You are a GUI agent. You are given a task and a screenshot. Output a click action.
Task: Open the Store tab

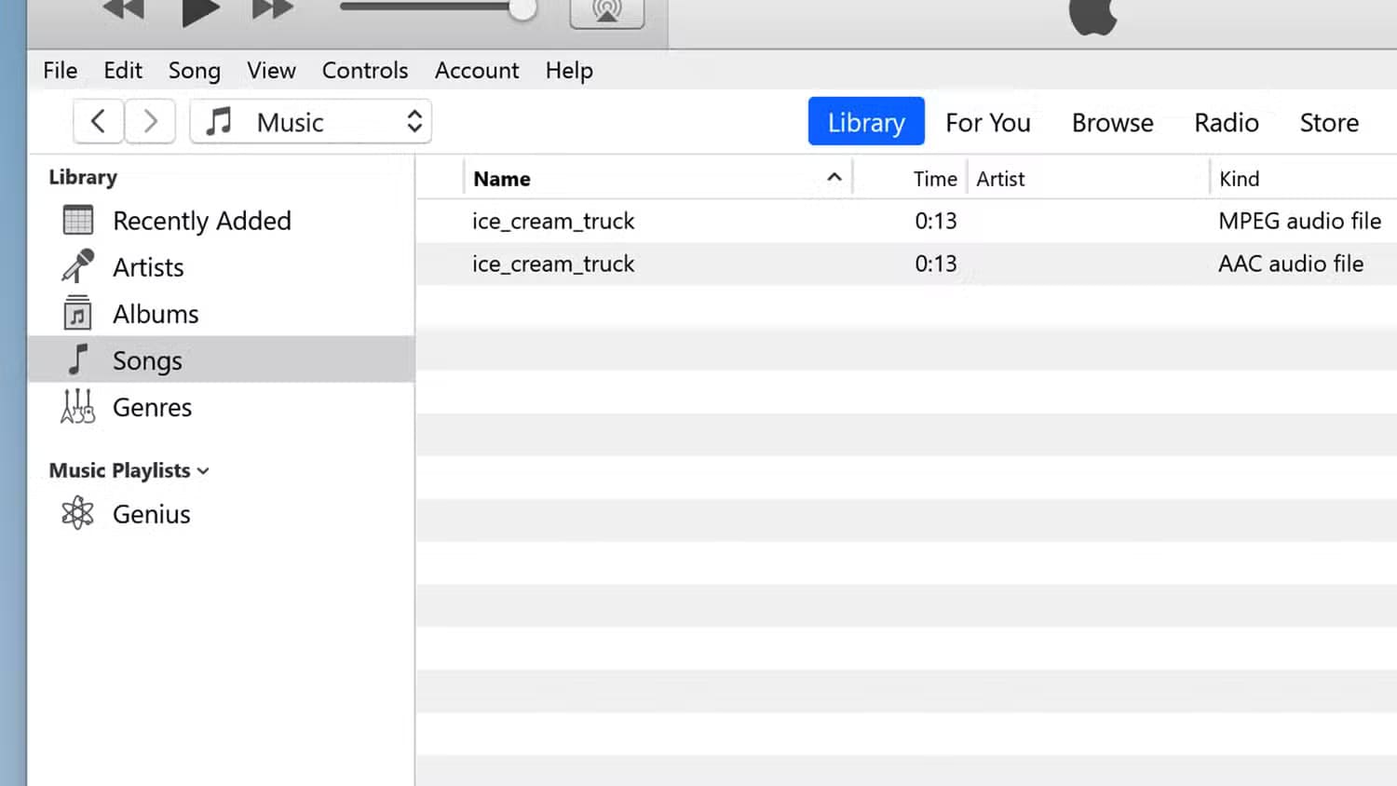tap(1328, 123)
